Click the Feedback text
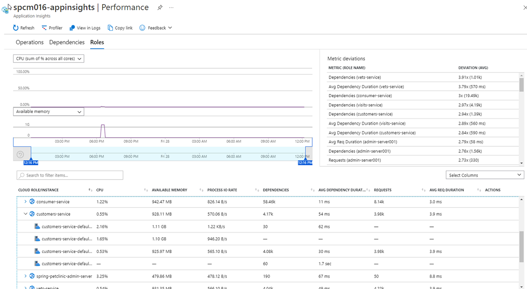This screenshot has width=527, height=289. pyautogui.click(x=157, y=28)
